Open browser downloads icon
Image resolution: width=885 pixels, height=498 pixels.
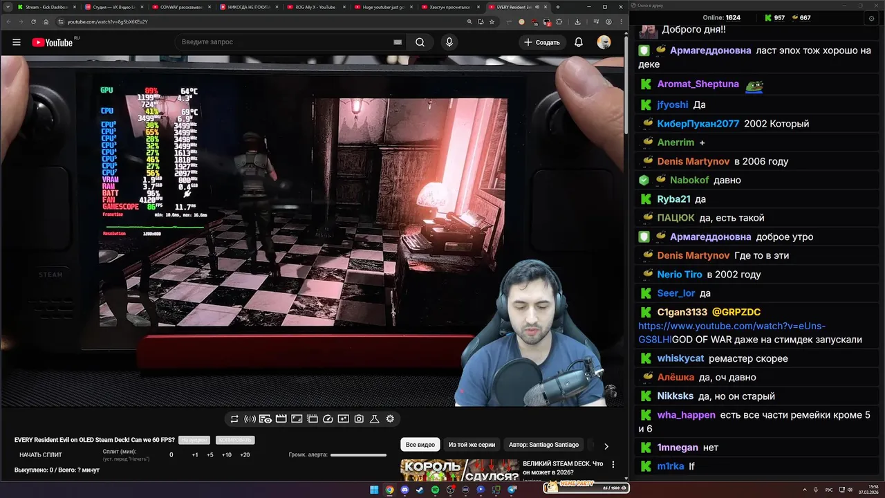(x=578, y=21)
